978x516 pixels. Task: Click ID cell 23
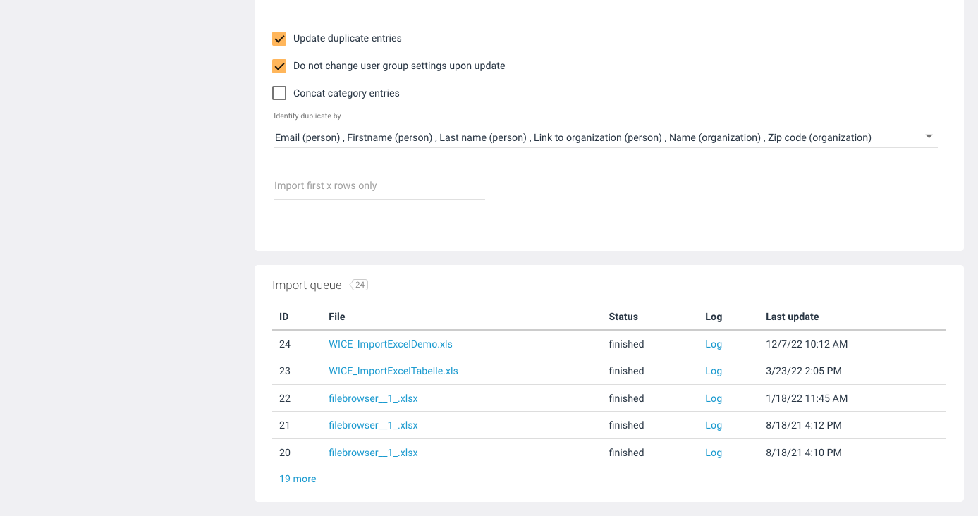[285, 371]
